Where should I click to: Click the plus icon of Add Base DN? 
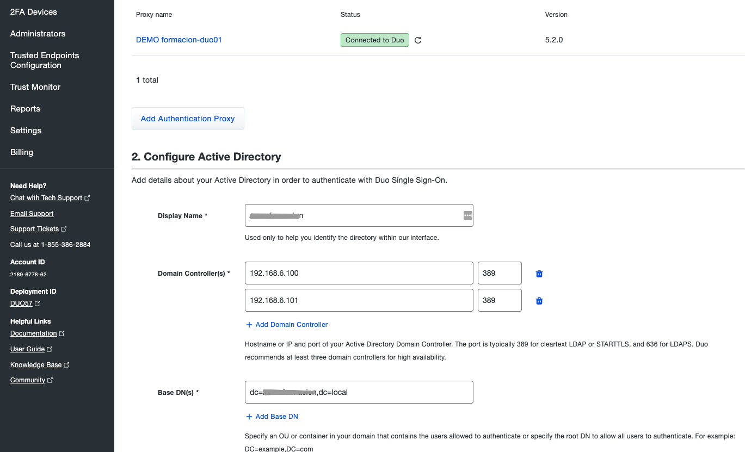click(x=249, y=417)
